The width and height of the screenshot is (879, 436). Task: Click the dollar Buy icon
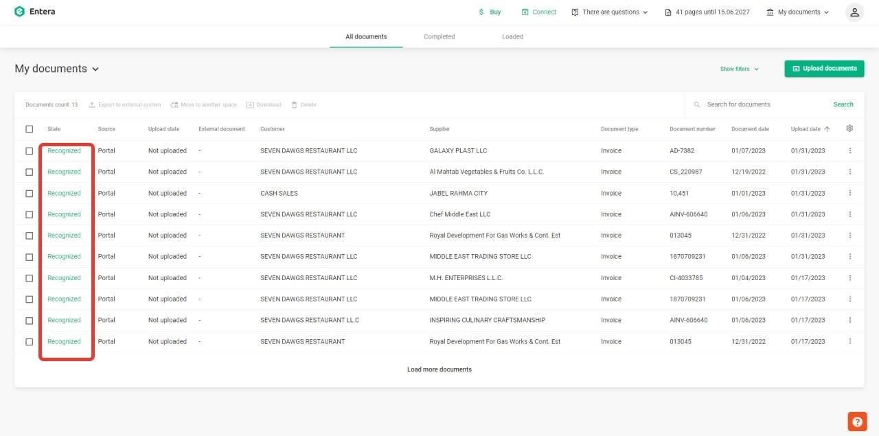coord(482,12)
